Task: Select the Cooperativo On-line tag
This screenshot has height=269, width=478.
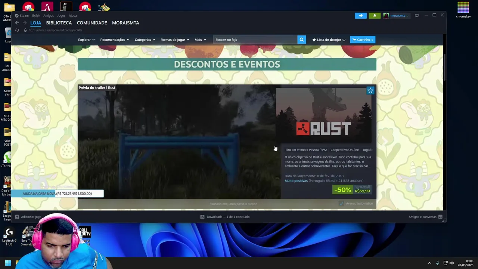Action: coord(345,150)
